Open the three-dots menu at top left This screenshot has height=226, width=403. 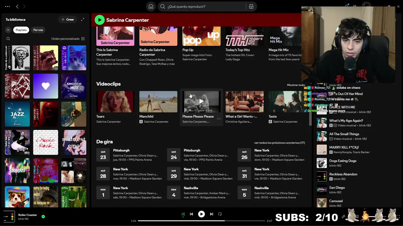point(7,6)
